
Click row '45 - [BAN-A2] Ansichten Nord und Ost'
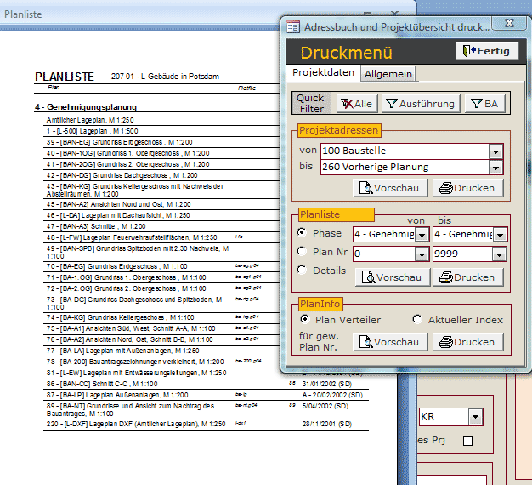119,204
